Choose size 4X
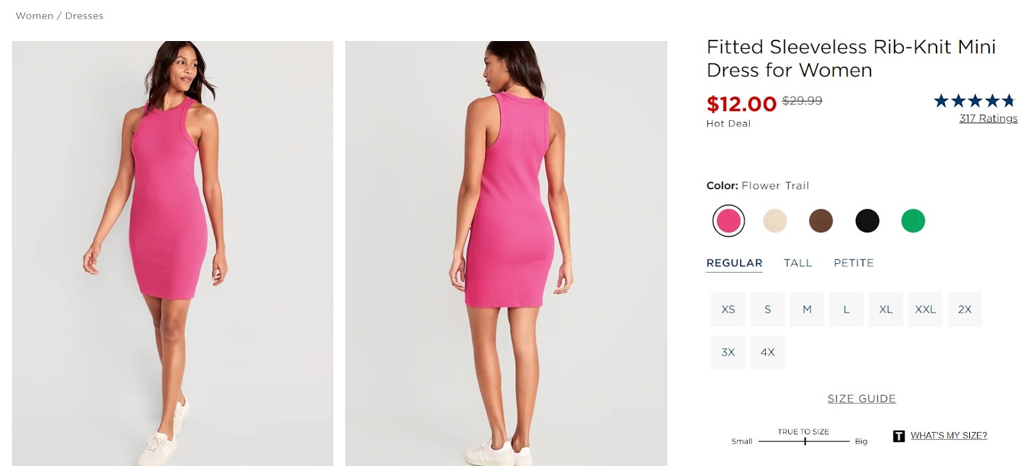1027x466 pixels. tap(768, 352)
